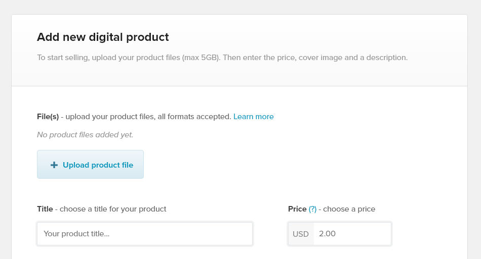Click the bold File(s) label

[x=48, y=117]
